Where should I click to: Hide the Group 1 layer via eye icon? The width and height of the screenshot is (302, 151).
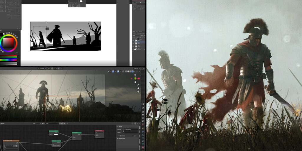[x=133, y=39]
